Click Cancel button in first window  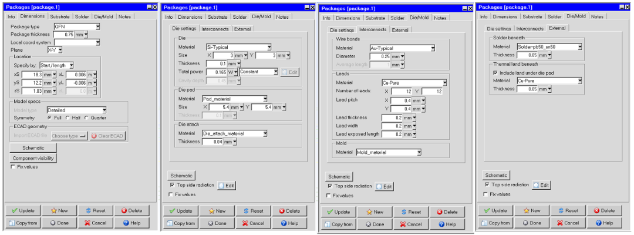coord(96,223)
